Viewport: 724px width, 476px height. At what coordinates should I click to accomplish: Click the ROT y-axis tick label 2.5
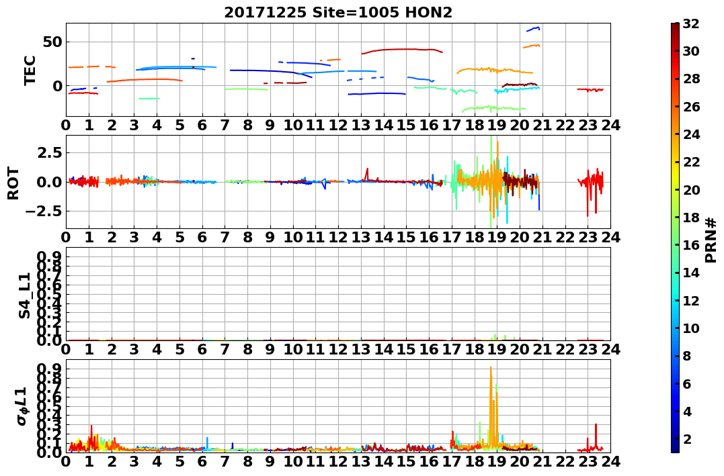tap(50, 152)
